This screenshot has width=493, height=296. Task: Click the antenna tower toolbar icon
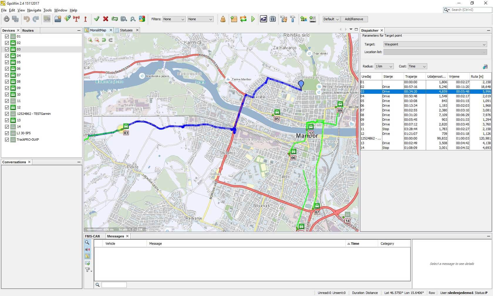(x=76, y=19)
